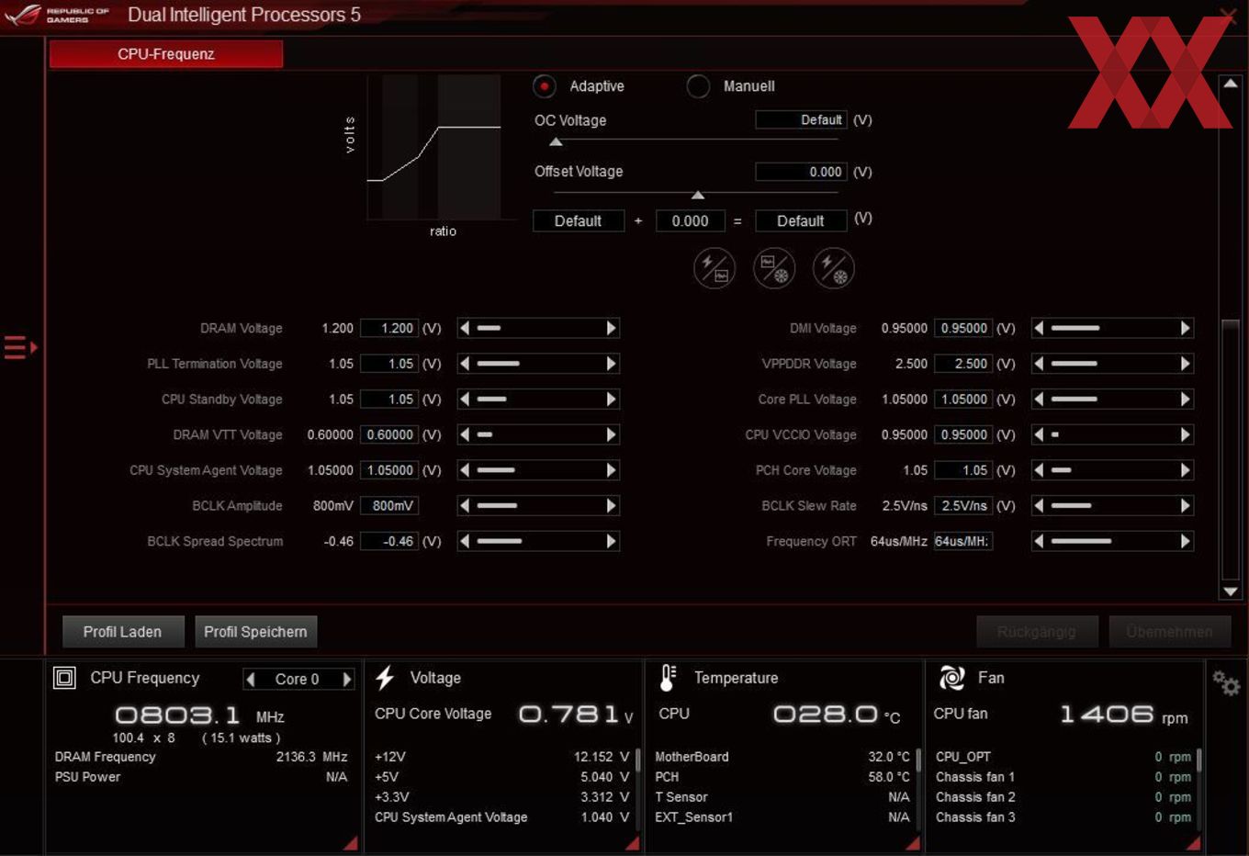Open the CPU-Frequenz tab
Screen dimensions: 1249x856
pyautogui.click(x=166, y=54)
